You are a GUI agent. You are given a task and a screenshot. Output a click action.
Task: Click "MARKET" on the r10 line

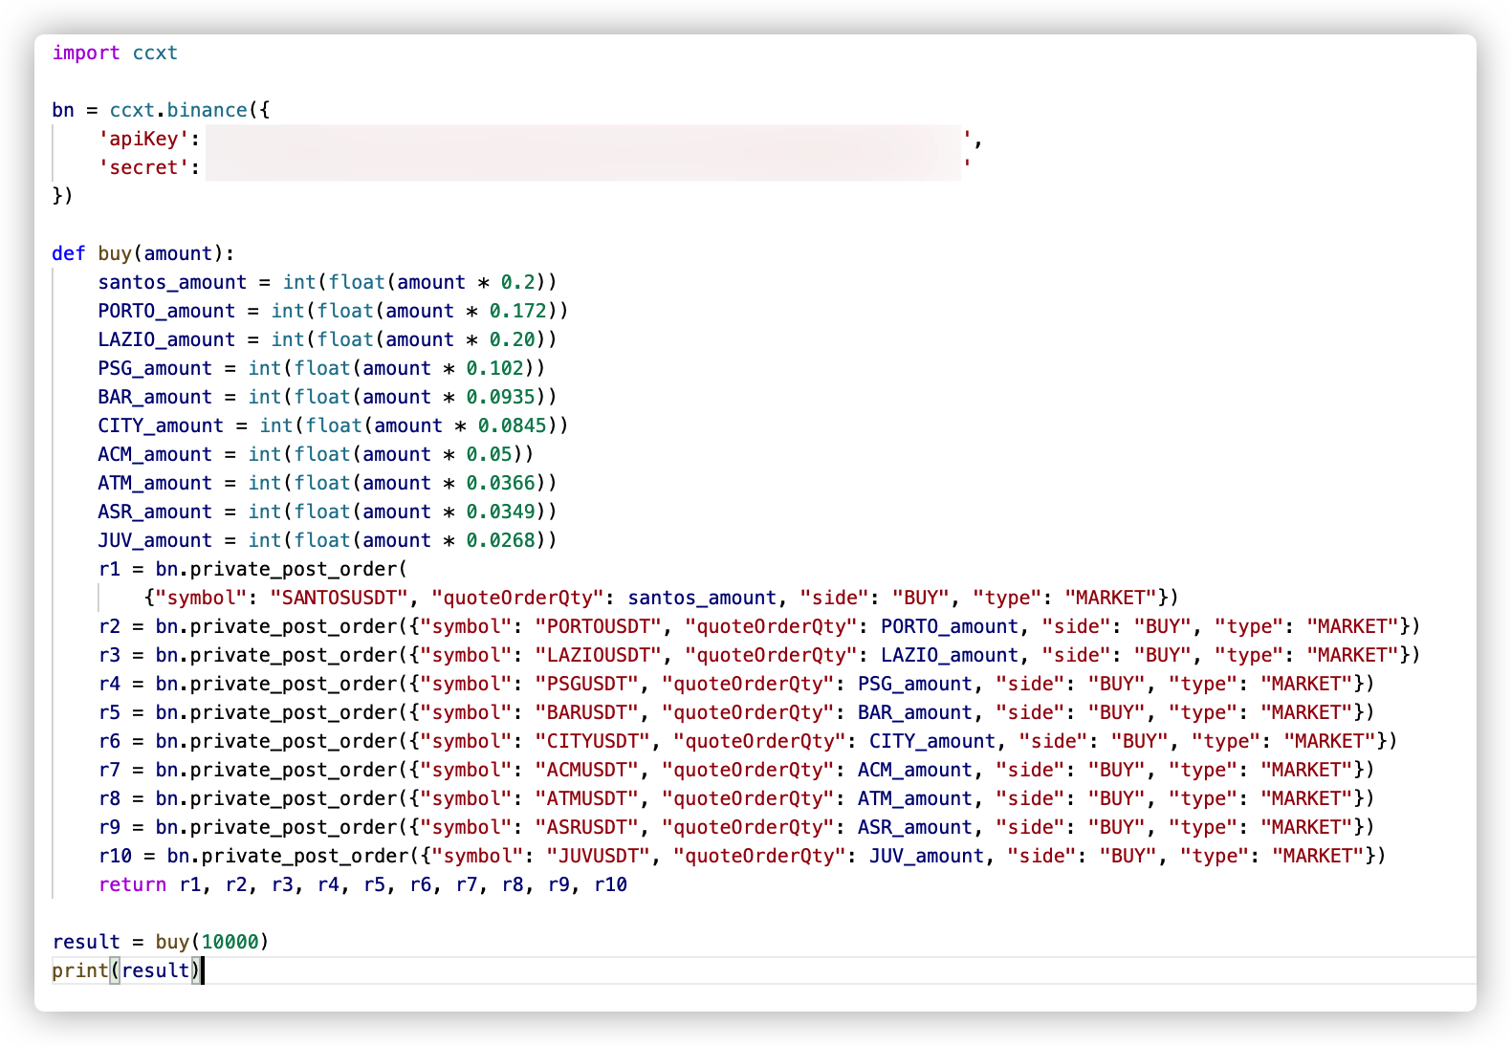point(1318,856)
